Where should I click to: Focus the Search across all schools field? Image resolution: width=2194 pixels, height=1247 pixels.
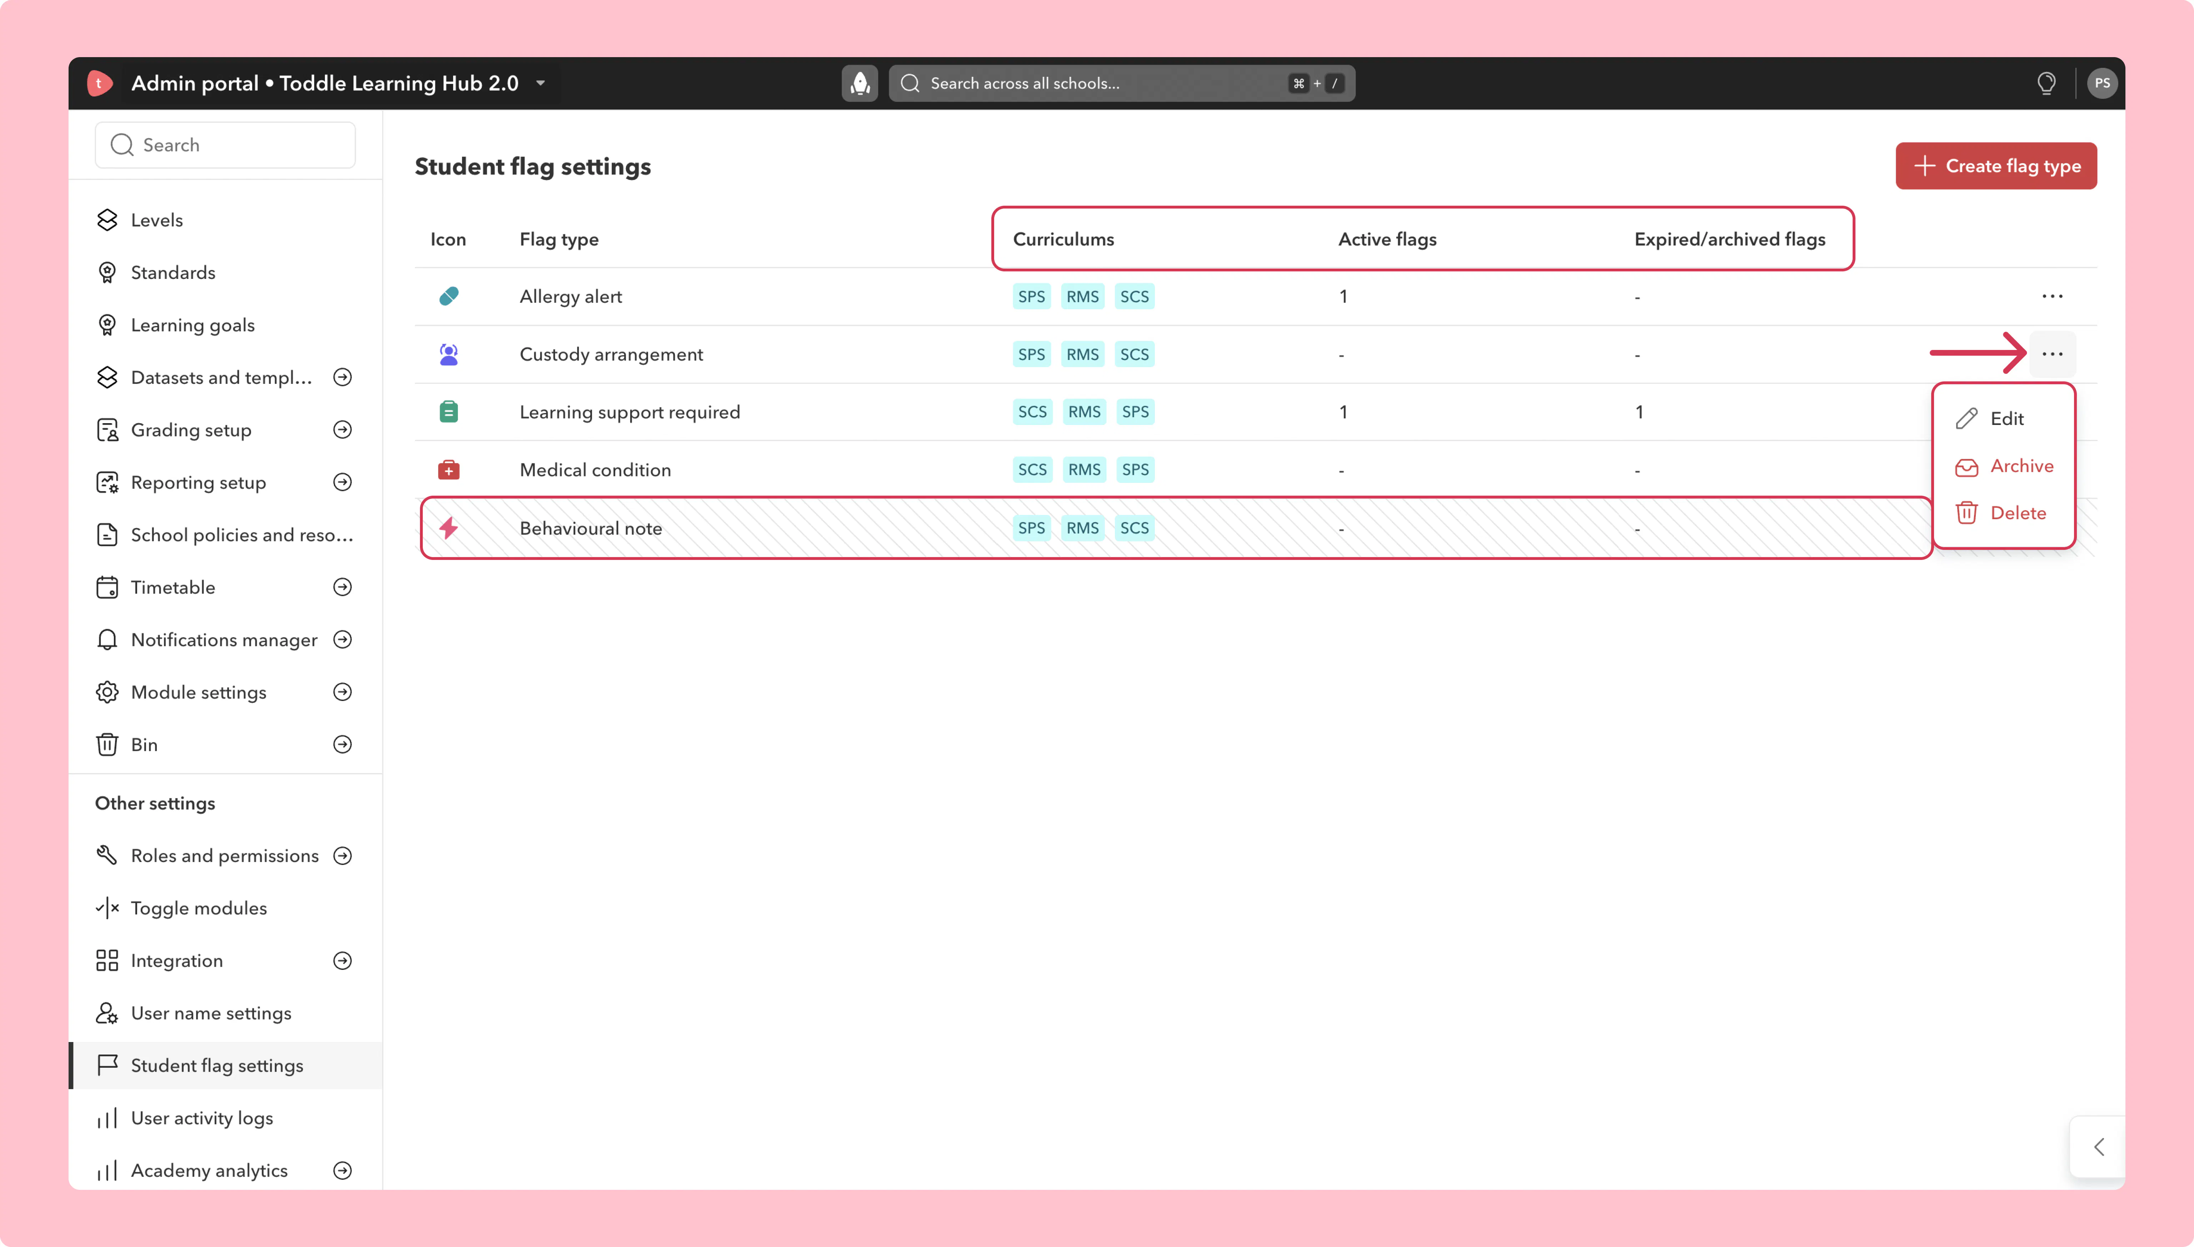[x=1122, y=83]
